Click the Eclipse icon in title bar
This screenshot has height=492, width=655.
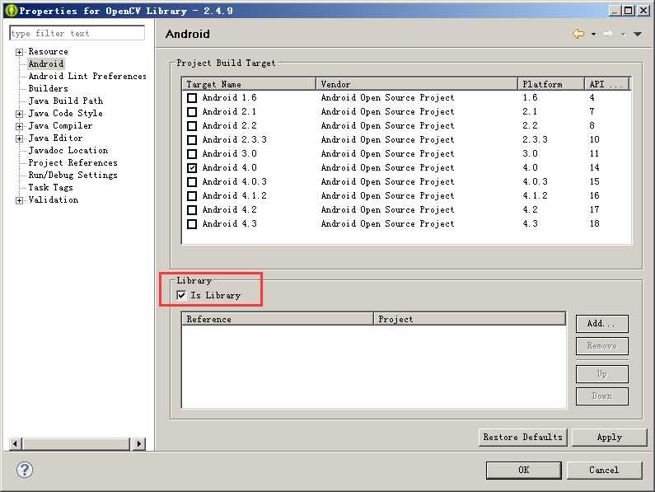click(x=11, y=11)
